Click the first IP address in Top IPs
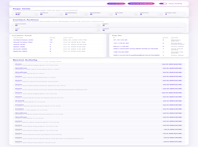This screenshot has height=147, width=198. 120,40
